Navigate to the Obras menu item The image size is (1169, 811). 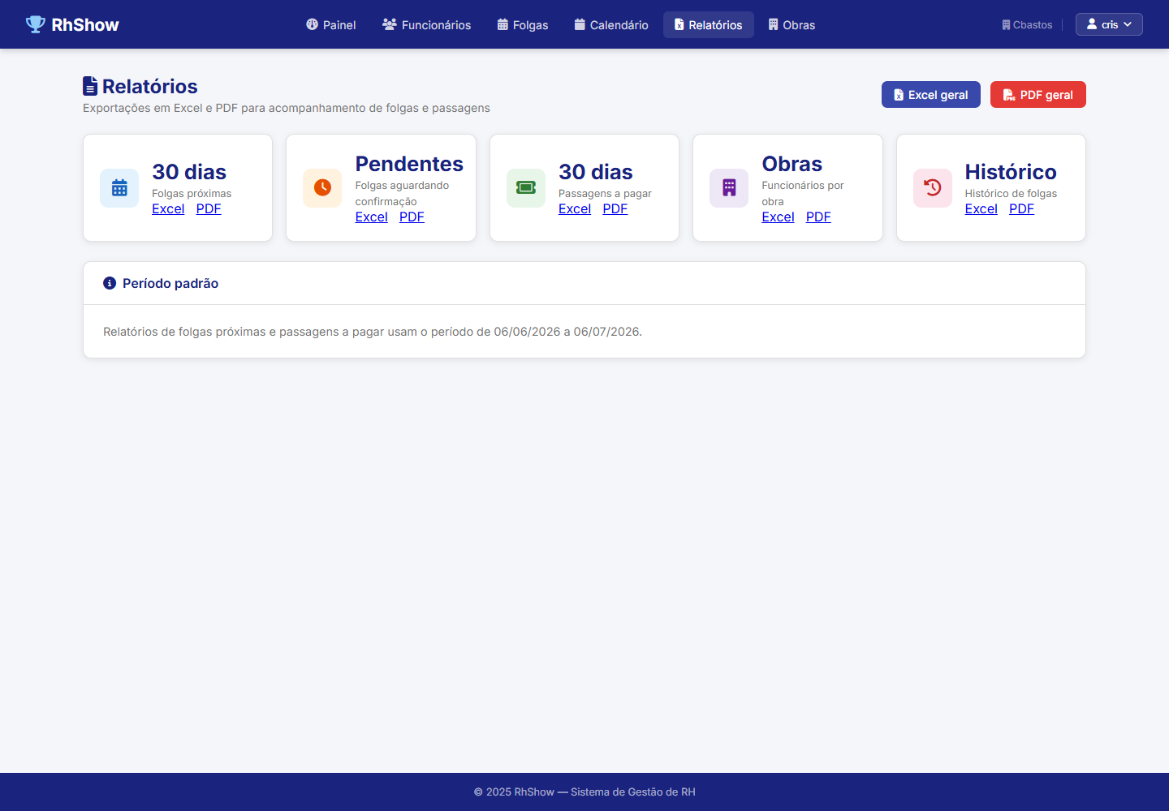pos(792,25)
